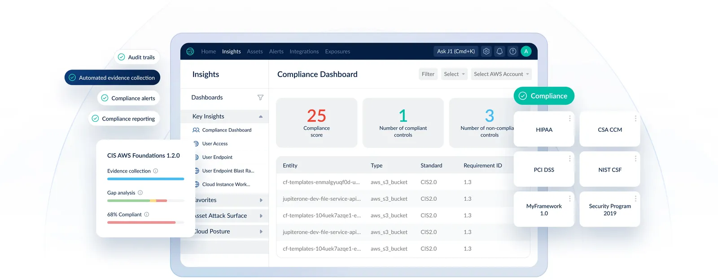Open the HIPAA framework card
This screenshot has width=718, height=280.
tap(544, 129)
